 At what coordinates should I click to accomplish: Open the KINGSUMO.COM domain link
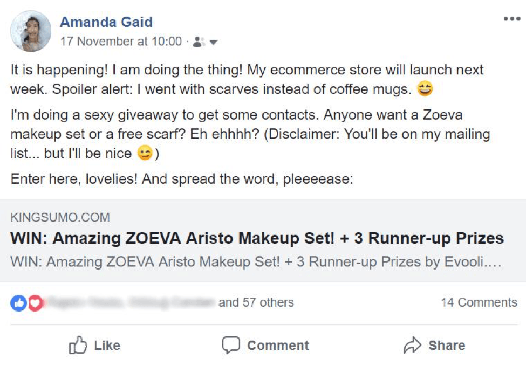pyautogui.click(x=60, y=218)
